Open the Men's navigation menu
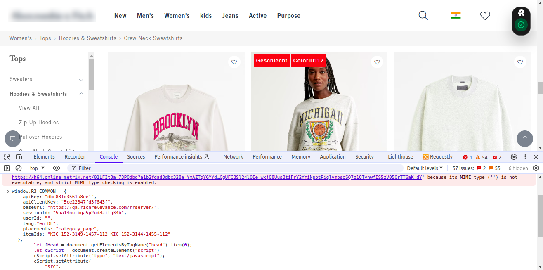The image size is (543, 270). (x=145, y=16)
